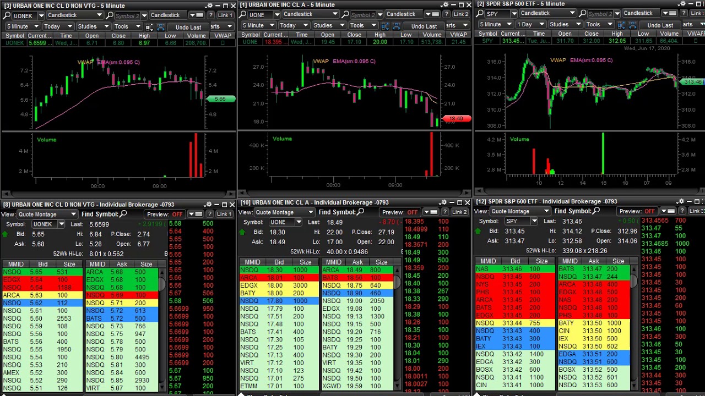Image resolution: width=705 pixels, height=396 pixels.
Task: Click the SPY symbol input field in chart
Action: tap(497, 13)
